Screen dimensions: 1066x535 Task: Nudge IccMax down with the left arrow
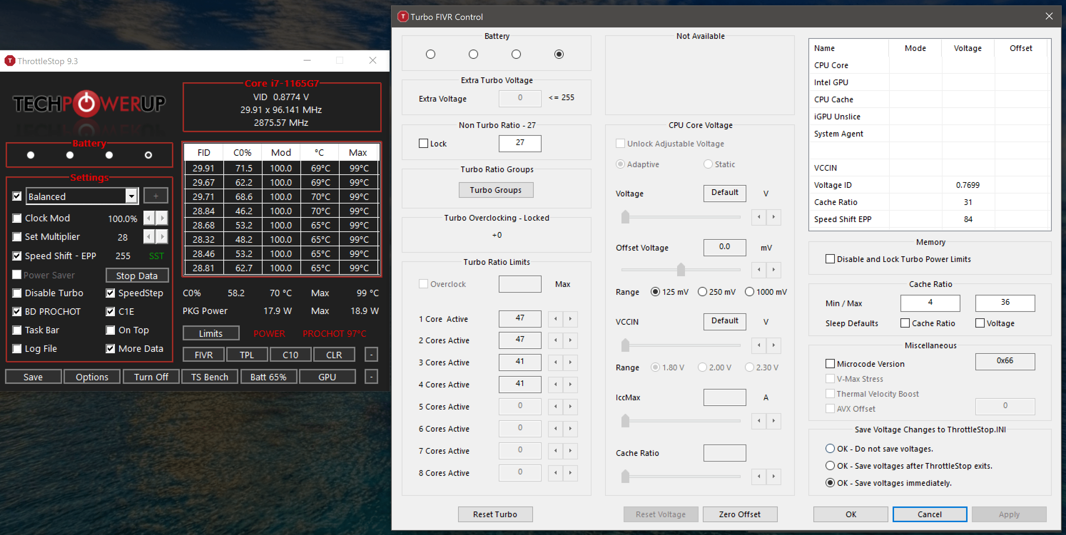[758, 421]
